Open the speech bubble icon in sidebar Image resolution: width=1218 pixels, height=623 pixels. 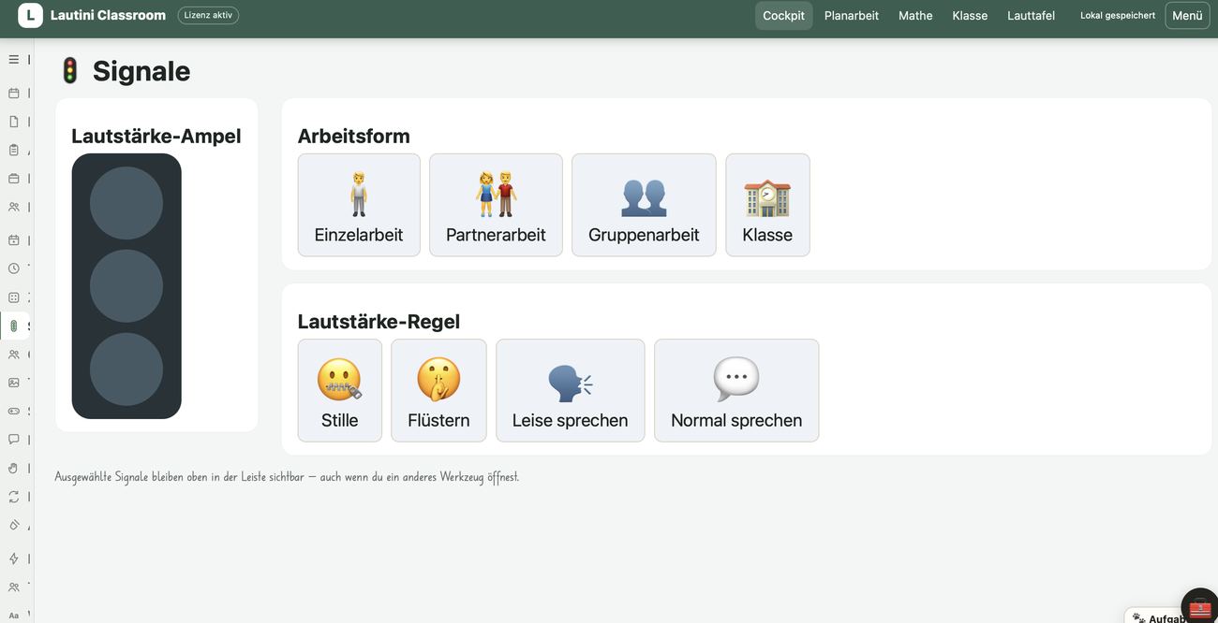point(13,439)
